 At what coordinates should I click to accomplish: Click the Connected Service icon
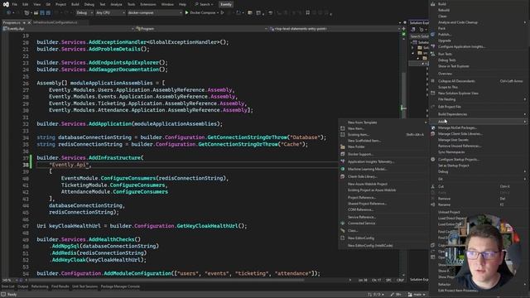[342, 223]
